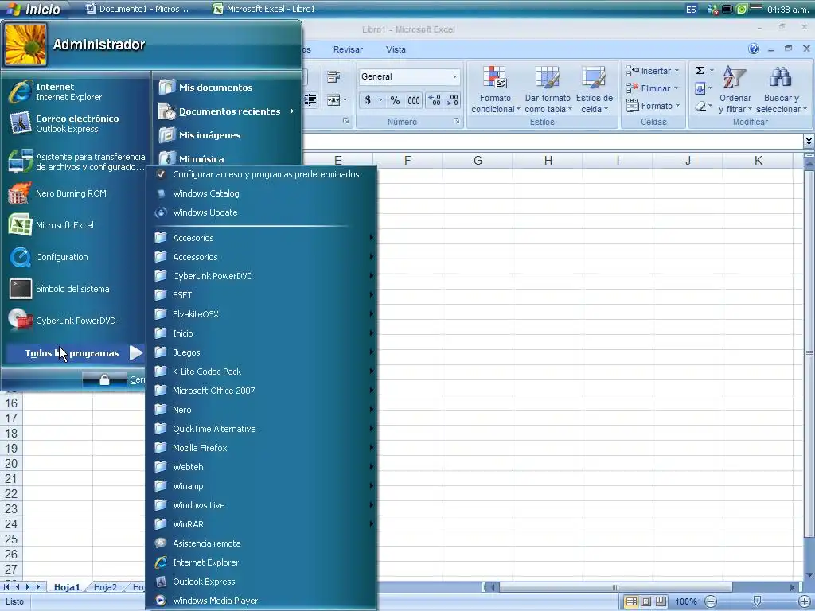
Task: Click zoom out minus button
Action: [711, 601]
